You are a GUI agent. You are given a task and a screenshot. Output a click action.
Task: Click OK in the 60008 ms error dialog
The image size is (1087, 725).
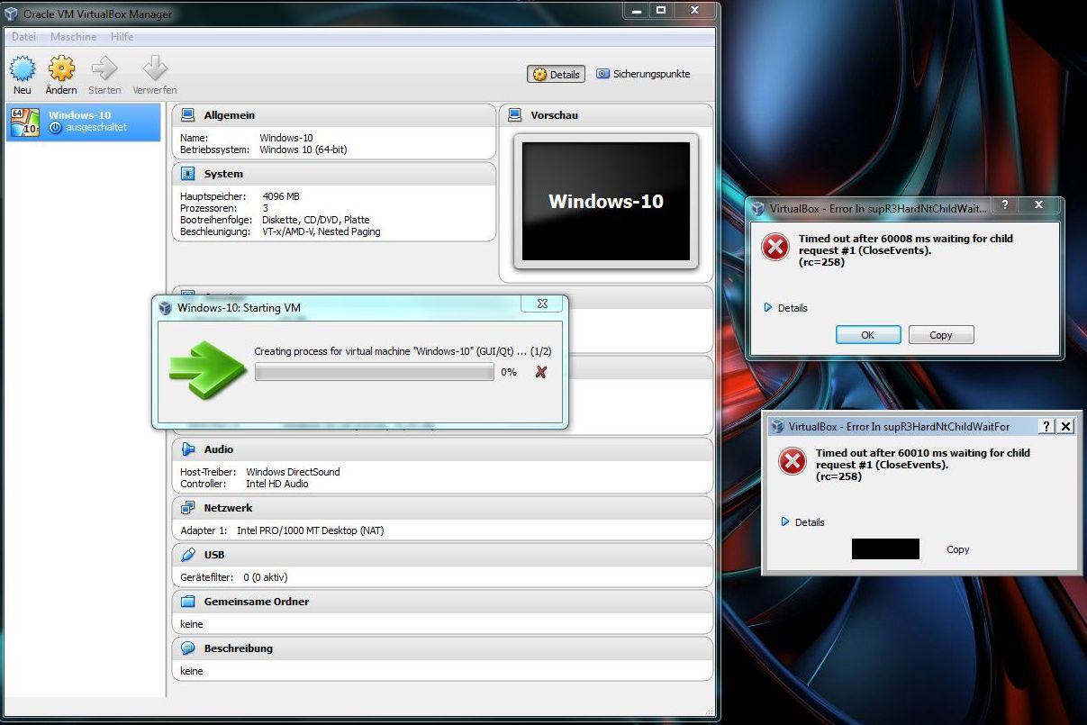pyautogui.click(x=868, y=335)
